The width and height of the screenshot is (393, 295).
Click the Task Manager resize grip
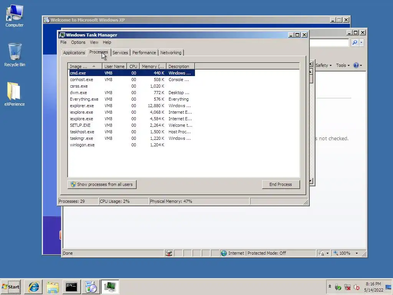tap(306, 202)
